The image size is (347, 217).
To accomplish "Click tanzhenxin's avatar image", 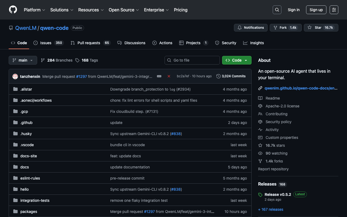I will [15, 76].
